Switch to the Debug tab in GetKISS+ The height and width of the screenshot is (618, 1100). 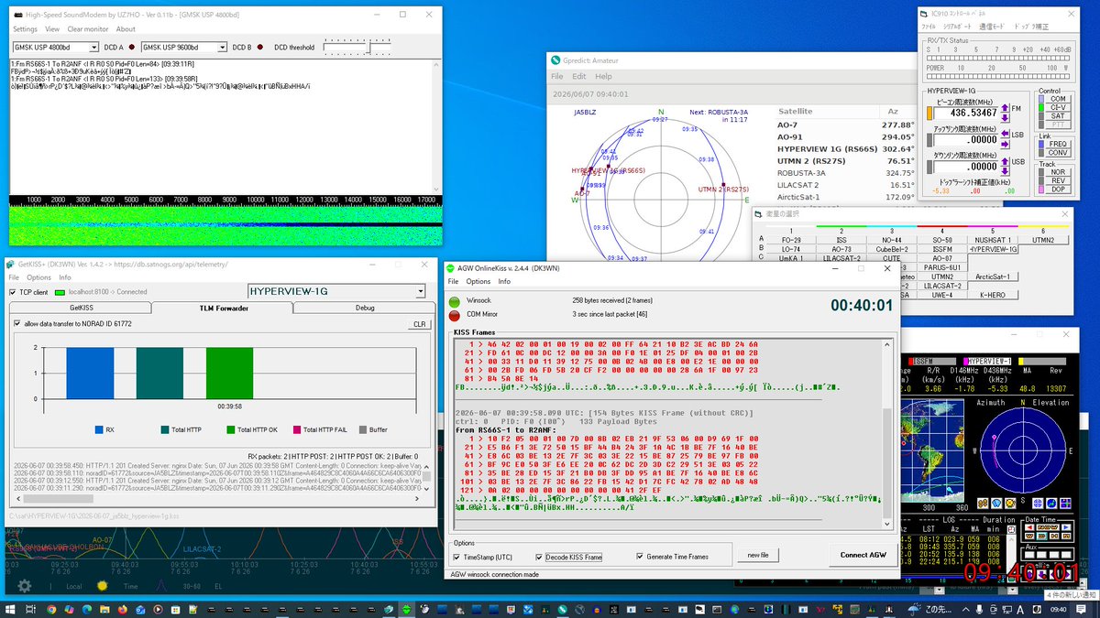[365, 308]
